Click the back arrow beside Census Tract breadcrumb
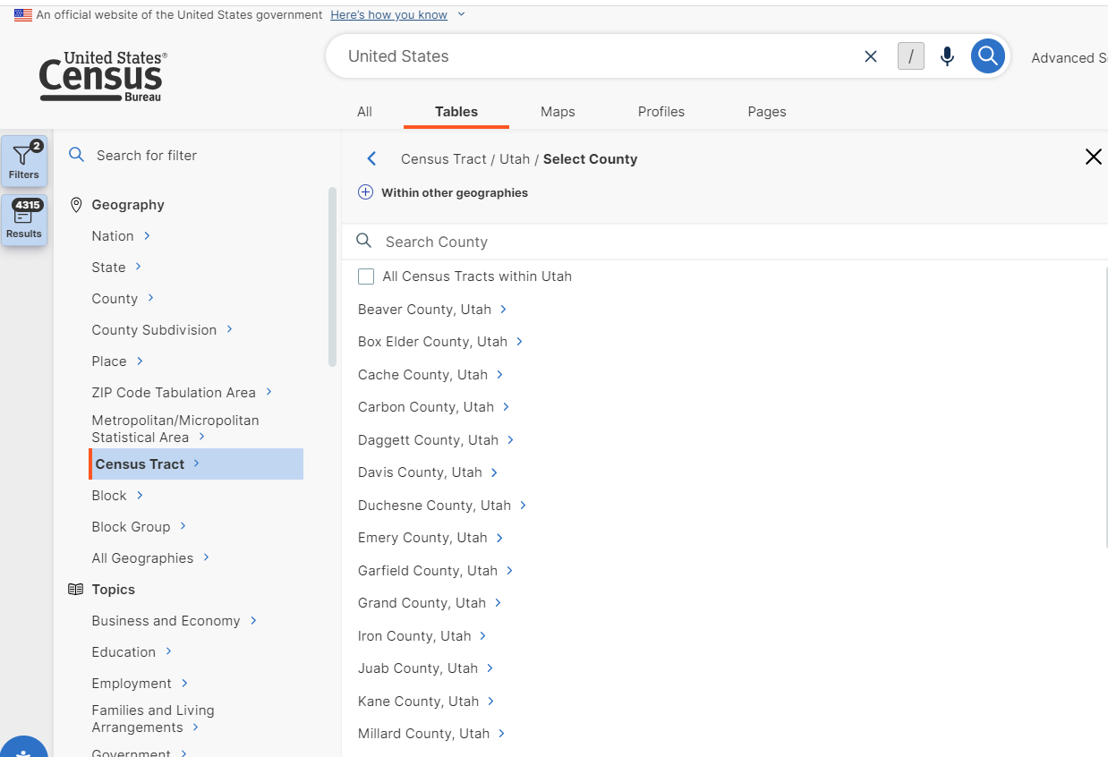1108x757 pixels. [372, 159]
